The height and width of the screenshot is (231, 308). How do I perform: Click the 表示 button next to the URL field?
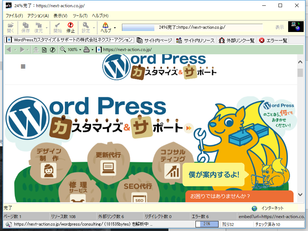tap(280, 27)
